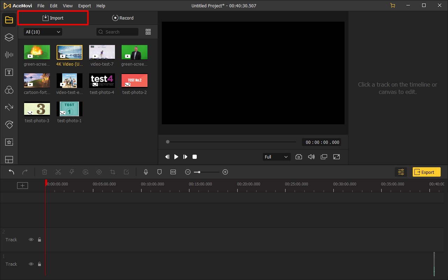
Task: Open the Edit menu
Action: click(53, 6)
